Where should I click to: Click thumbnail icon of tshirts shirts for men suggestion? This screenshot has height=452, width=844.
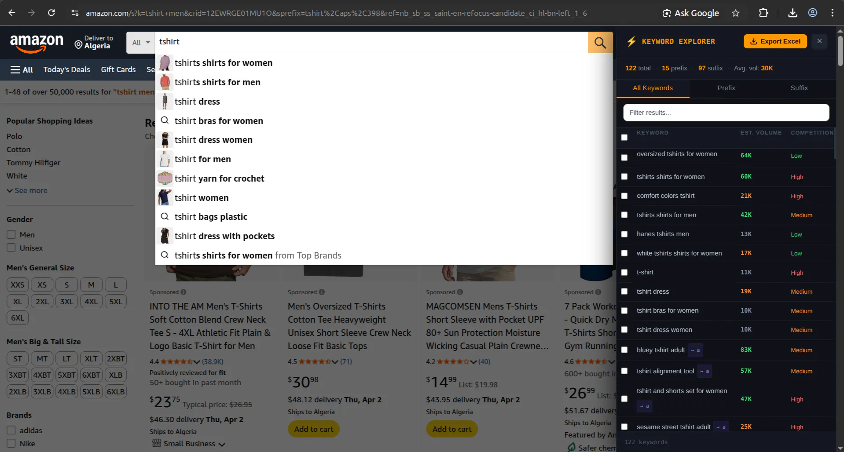pyautogui.click(x=165, y=82)
